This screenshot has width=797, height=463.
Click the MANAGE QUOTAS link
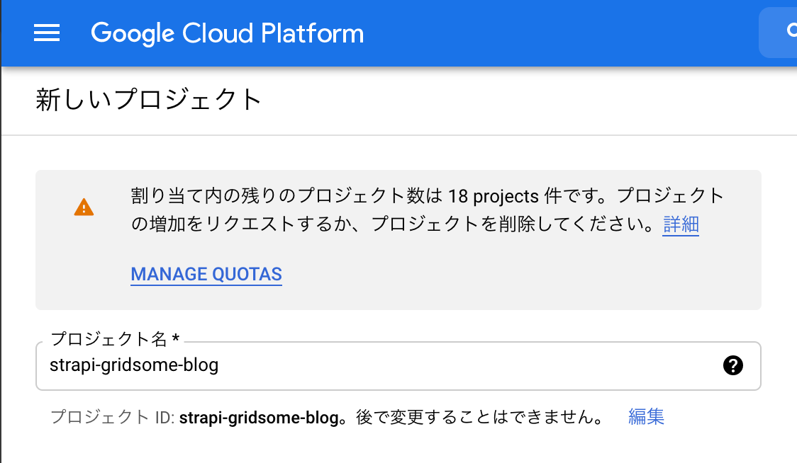[x=206, y=274]
